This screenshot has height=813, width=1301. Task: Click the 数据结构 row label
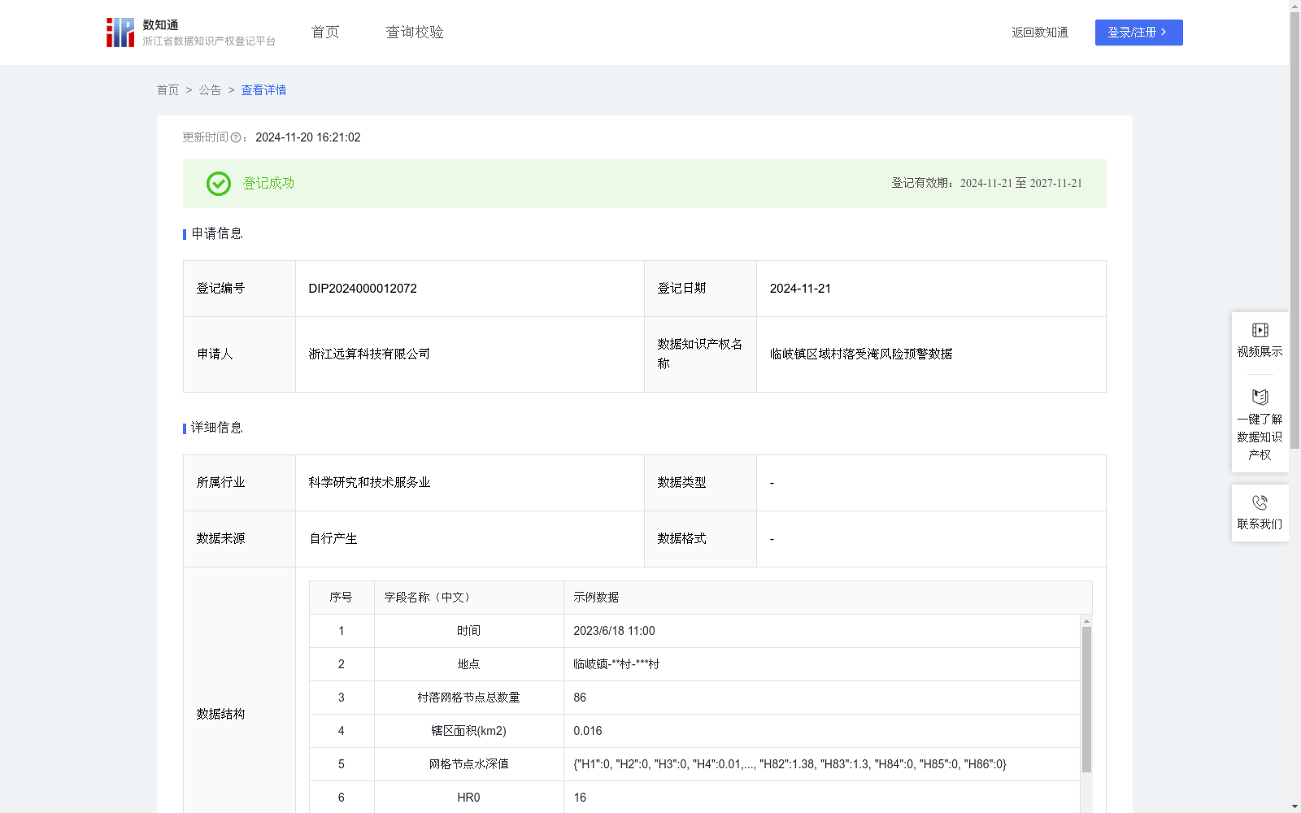220,714
